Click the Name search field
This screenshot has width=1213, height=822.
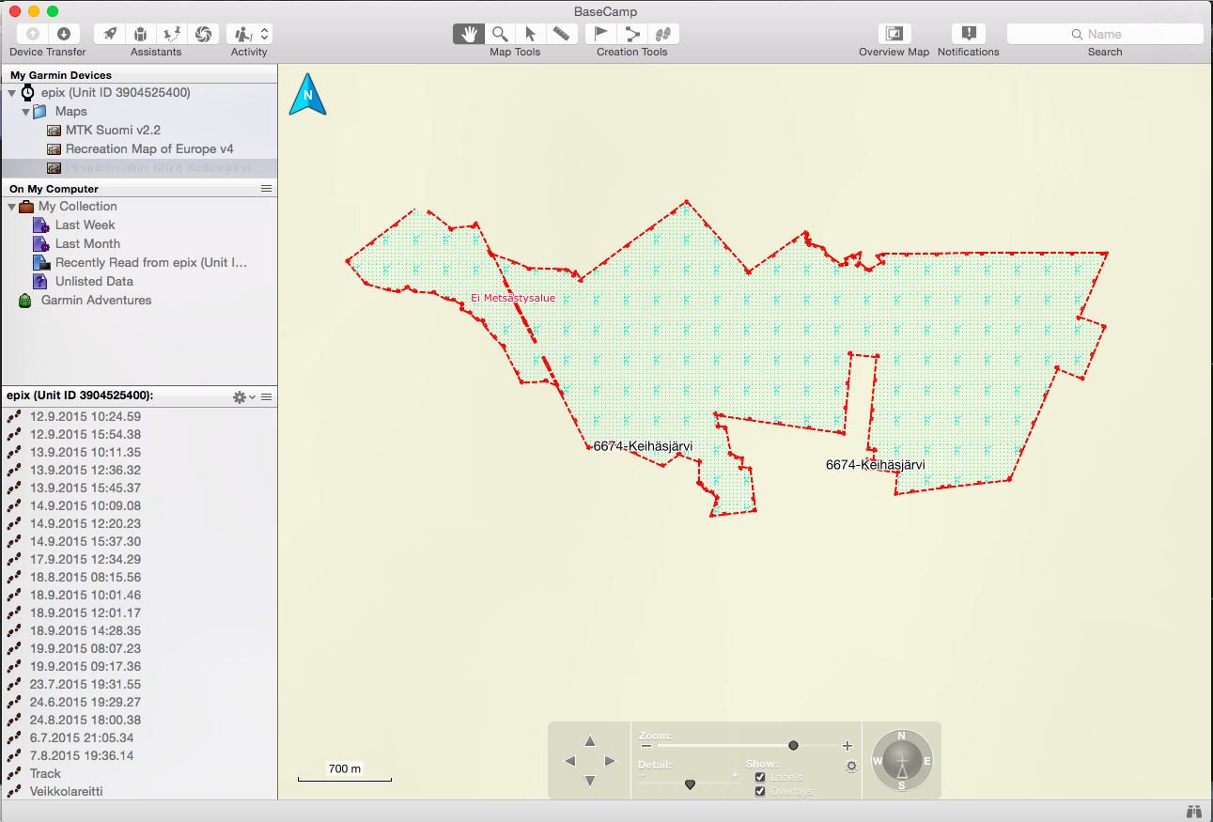(x=1105, y=34)
